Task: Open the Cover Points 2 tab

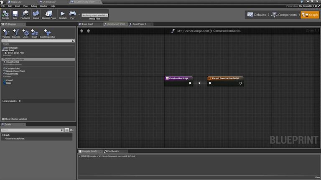Action: [139, 24]
